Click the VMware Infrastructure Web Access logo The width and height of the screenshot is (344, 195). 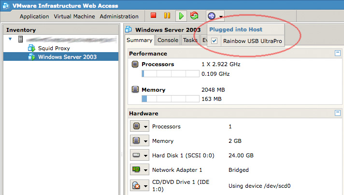[x=6, y=5]
